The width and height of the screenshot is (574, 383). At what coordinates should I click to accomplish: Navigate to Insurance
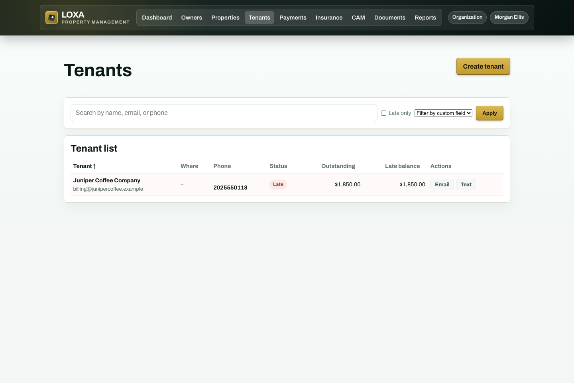[329, 18]
